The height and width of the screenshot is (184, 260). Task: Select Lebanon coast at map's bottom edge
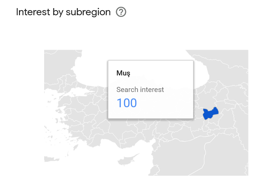click(x=154, y=170)
